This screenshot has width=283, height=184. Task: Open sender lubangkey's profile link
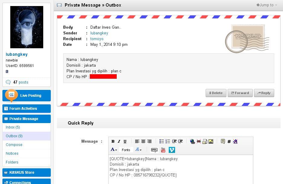pos(99,33)
